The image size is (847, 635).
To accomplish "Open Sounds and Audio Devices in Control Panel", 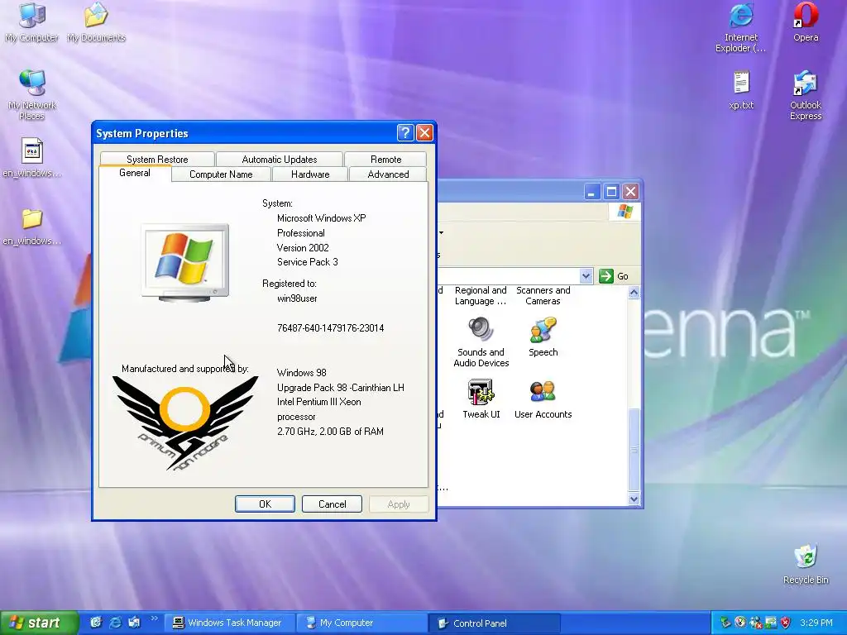I will (x=481, y=342).
